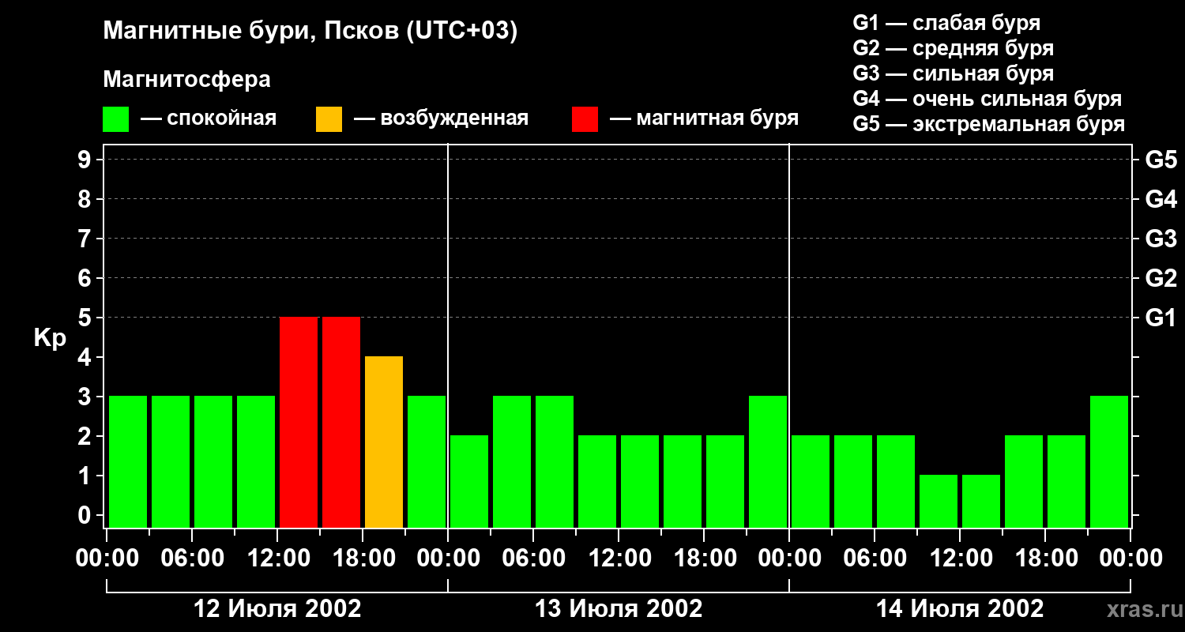Click the «— магнитная буря» legend label
The image size is (1185, 632).
pos(704,118)
